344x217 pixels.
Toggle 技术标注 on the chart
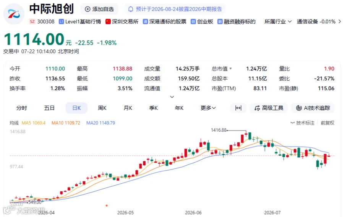coord(302,123)
